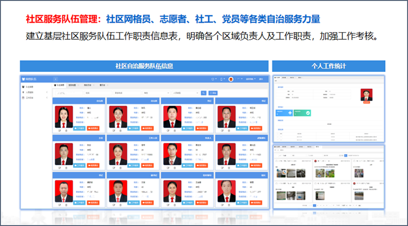Tick the checkbox on the lower-left work log card
This screenshot has width=408, height=226.
(276, 183)
